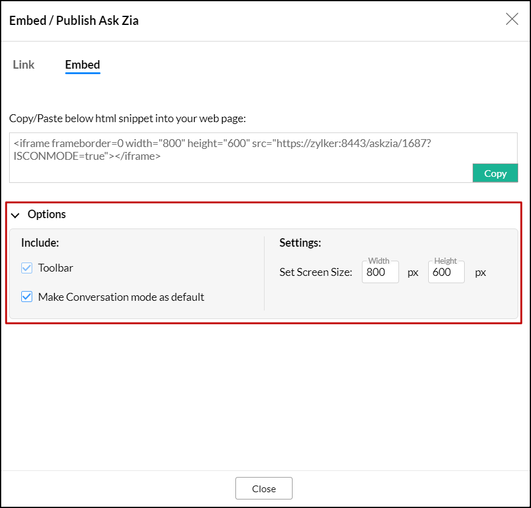Uncheck Make Conversation mode as default checkbox
531x508 pixels.
tap(27, 297)
